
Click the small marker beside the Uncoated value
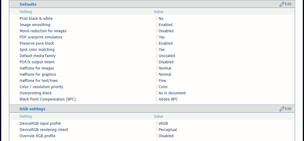coord(157,56)
